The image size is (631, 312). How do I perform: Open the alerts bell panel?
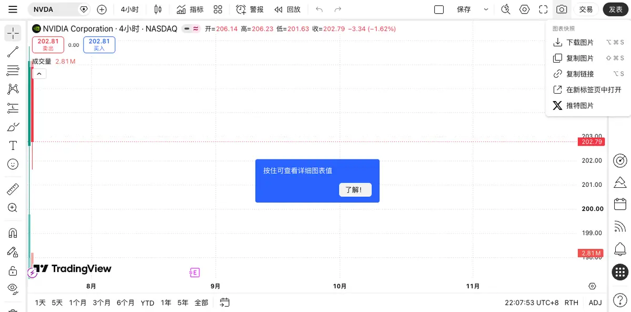620,249
